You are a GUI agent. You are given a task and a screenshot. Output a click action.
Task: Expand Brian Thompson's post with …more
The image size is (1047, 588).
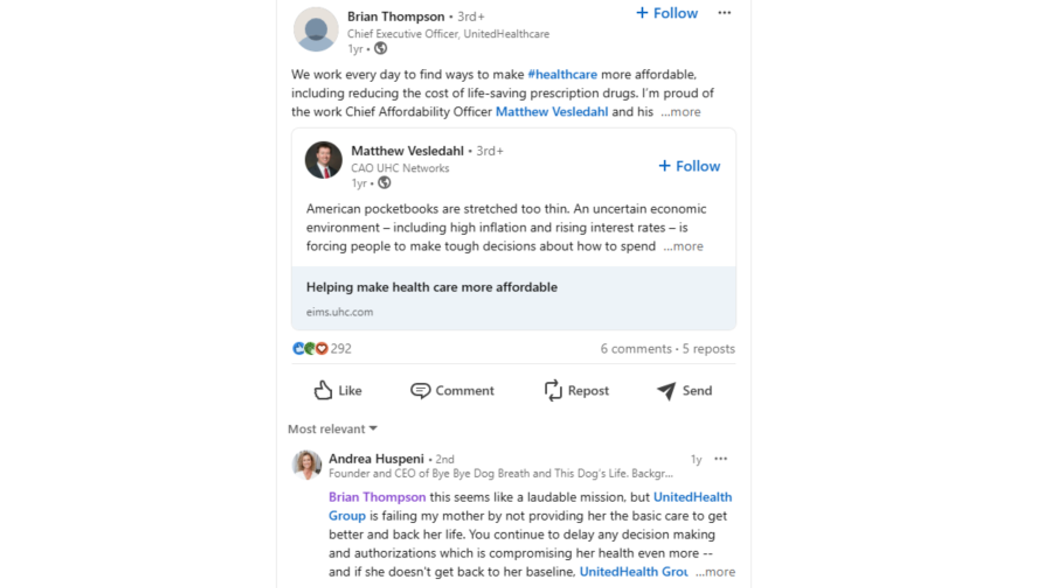click(681, 112)
